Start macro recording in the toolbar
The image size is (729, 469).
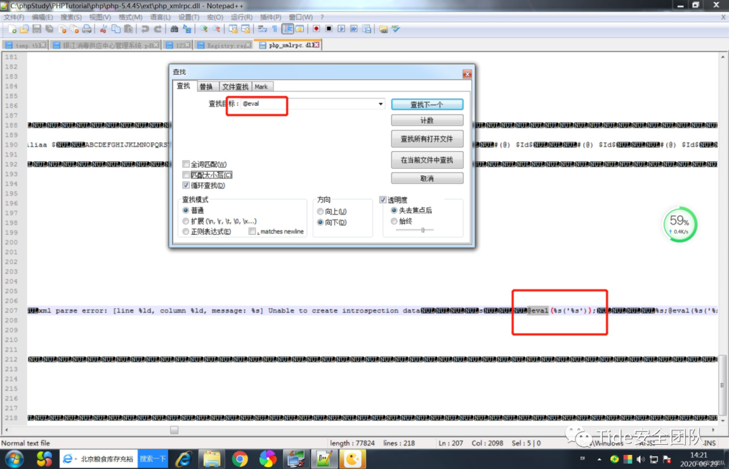(317, 29)
